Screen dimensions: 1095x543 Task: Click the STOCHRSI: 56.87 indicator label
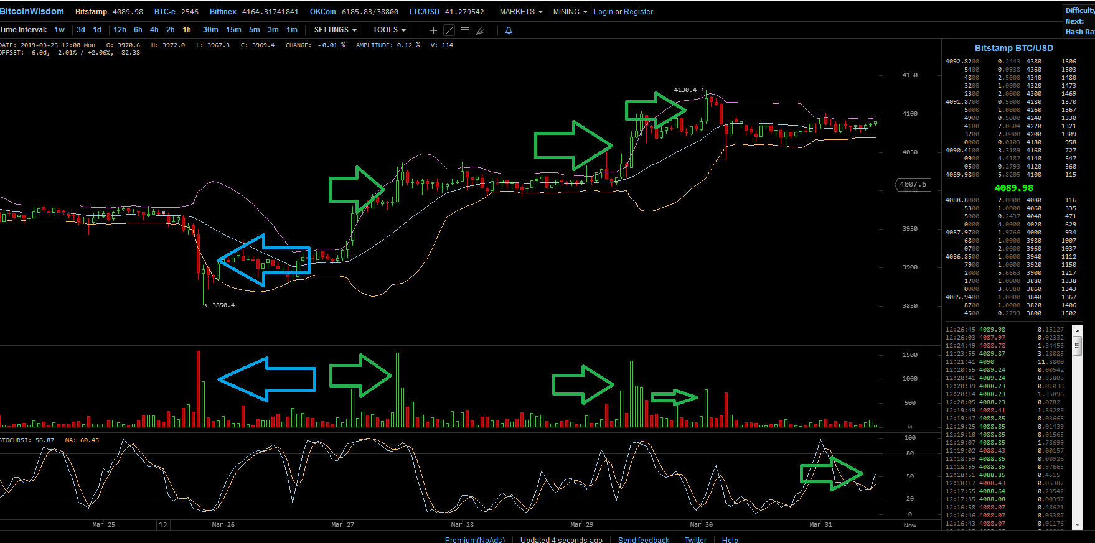click(x=27, y=440)
